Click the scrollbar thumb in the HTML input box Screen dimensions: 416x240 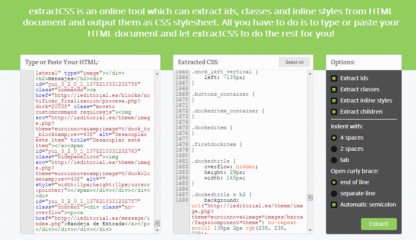tap(157, 223)
